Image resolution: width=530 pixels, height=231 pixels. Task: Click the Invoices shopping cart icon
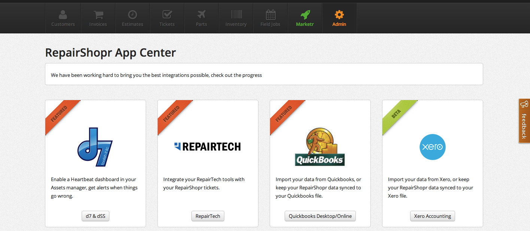[98, 15]
